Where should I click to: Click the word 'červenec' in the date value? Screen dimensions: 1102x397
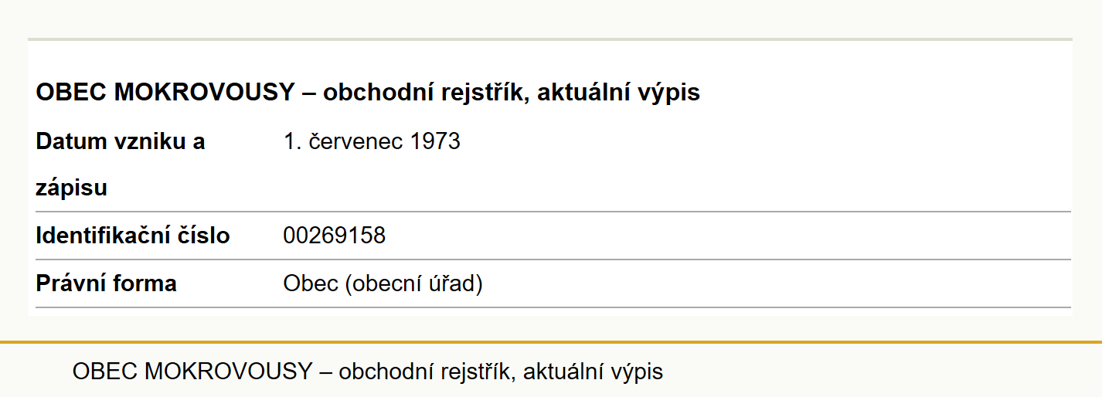(356, 142)
